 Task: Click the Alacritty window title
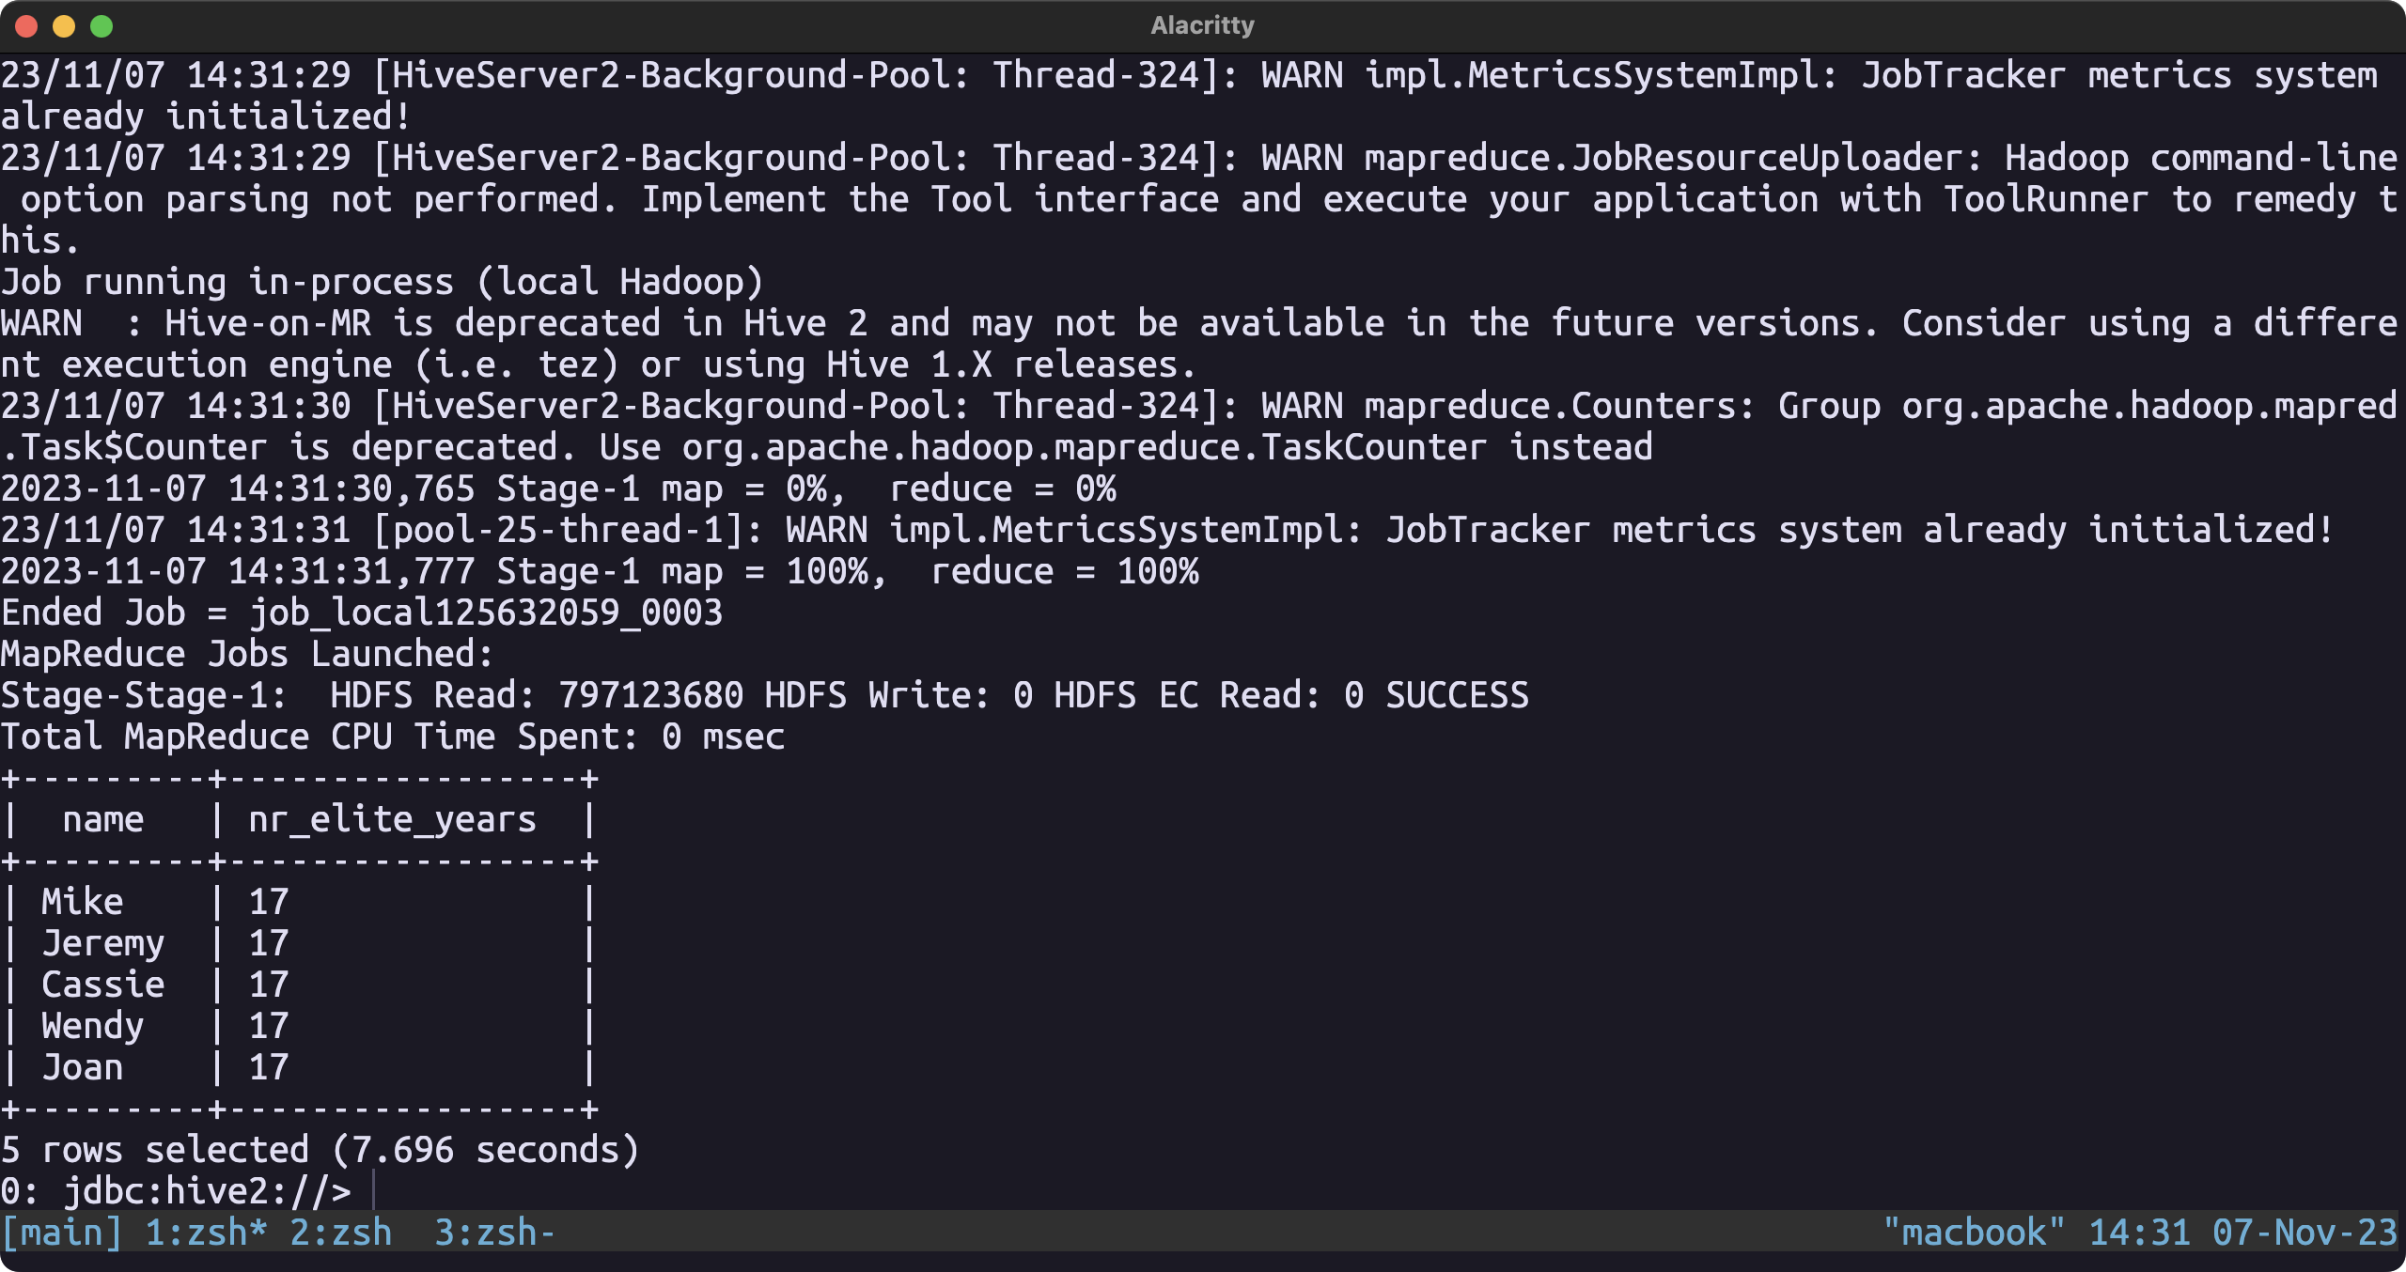1202,25
